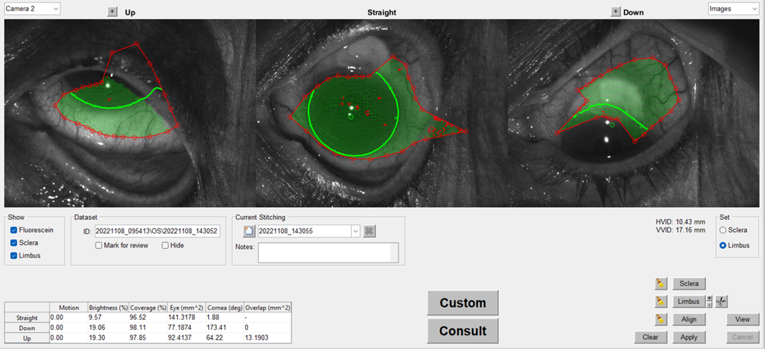The width and height of the screenshot is (765, 349).
Task: Click the table cell showing 64.22
Action: (224, 338)
